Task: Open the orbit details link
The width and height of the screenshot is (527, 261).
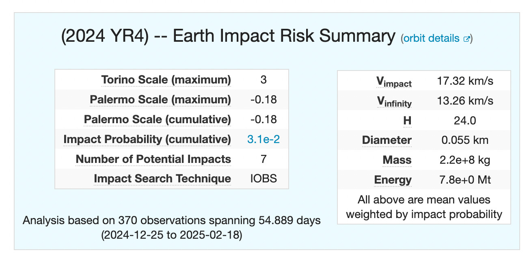Action: click(x=431, y=39)
